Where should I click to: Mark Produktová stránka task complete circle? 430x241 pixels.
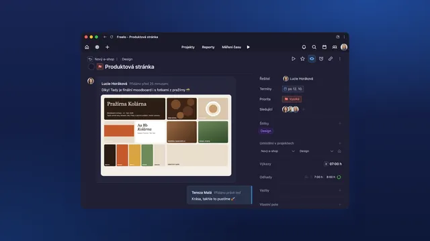coord(91,67)
